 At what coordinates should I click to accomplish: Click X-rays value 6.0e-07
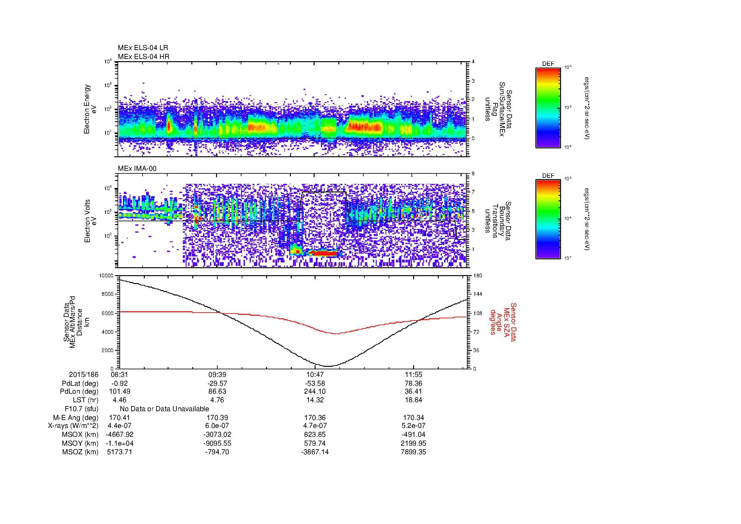pyautogui.click(x=217, y=426)
